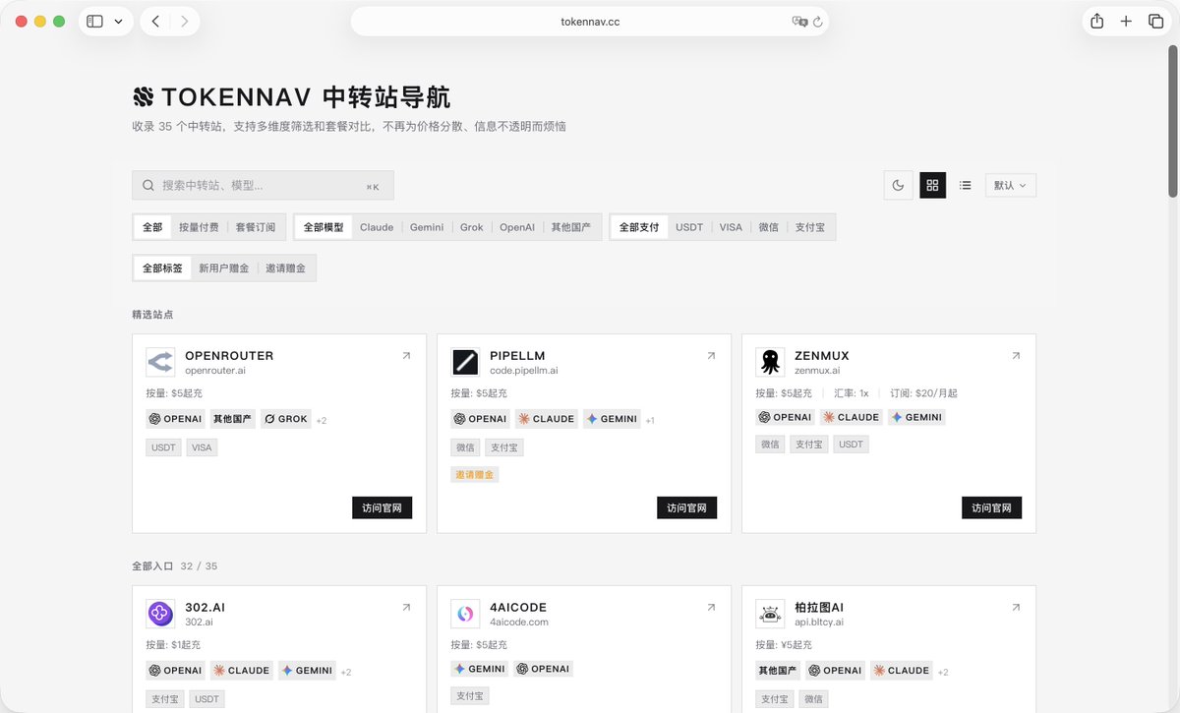Filter by 邀请赠金 tag

point(286,267)
